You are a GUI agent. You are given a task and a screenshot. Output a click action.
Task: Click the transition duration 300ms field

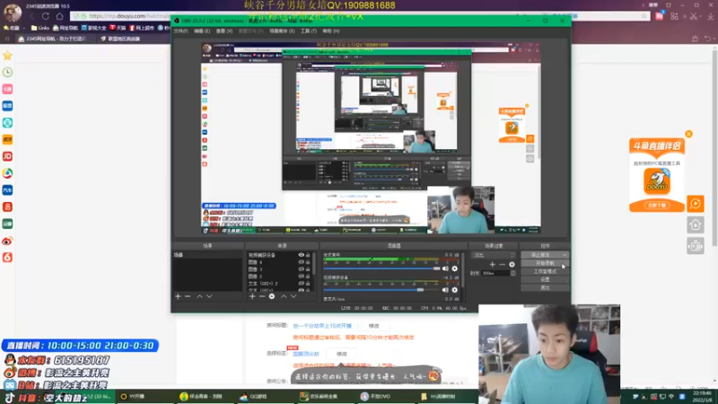point(495,273)
